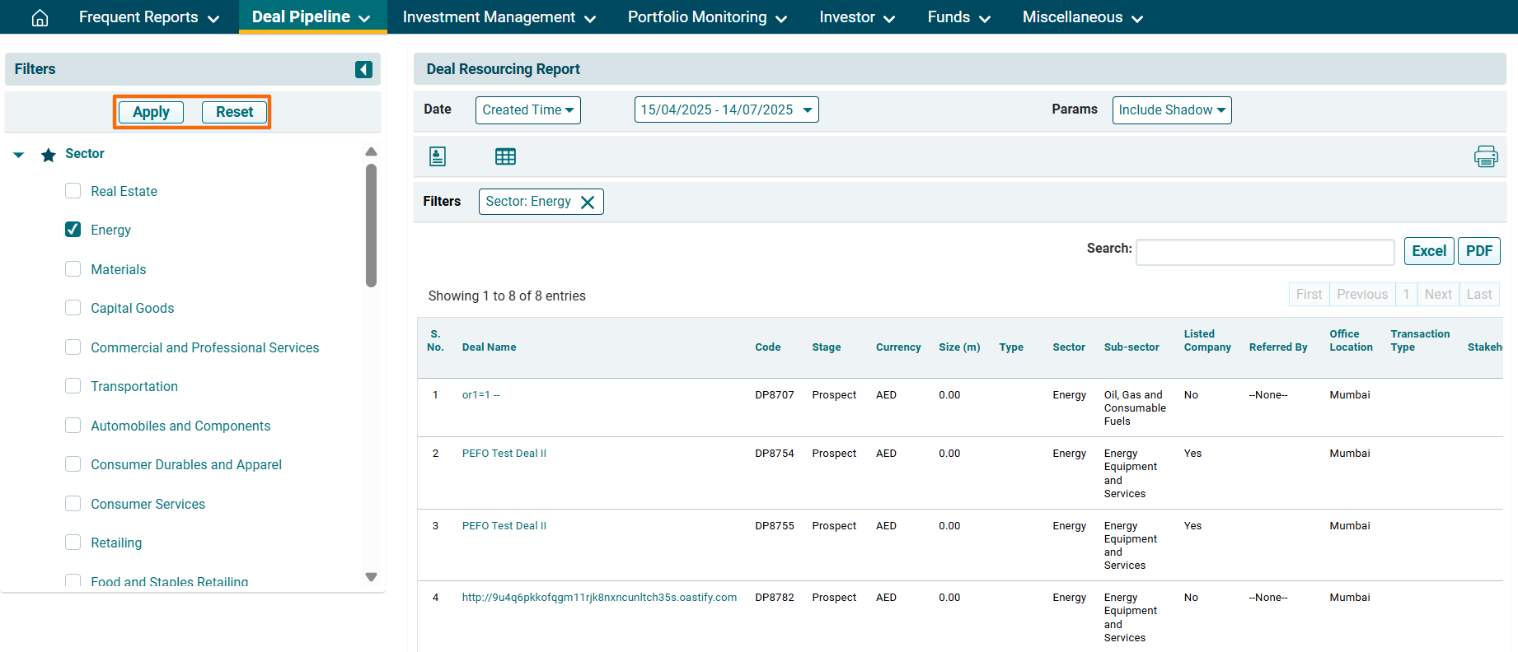1518x652 pixels.
Task: Click the Sector star icon
Action: 49,155
